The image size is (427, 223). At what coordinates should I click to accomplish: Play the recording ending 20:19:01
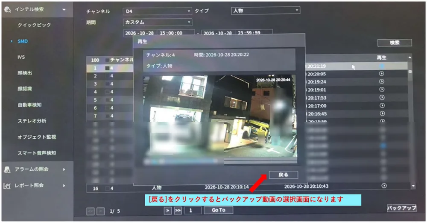(x=382, y=89)
